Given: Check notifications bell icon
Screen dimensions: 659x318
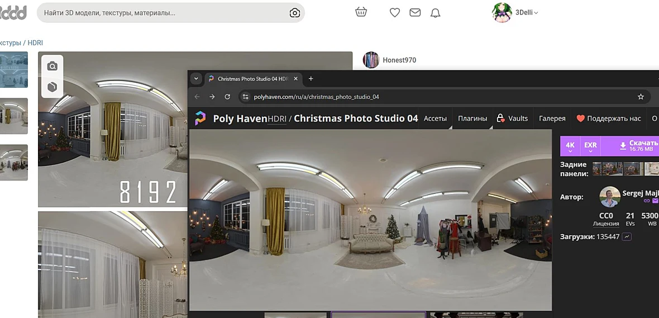Looking at the screenshot, I should (x=436, y=13).
